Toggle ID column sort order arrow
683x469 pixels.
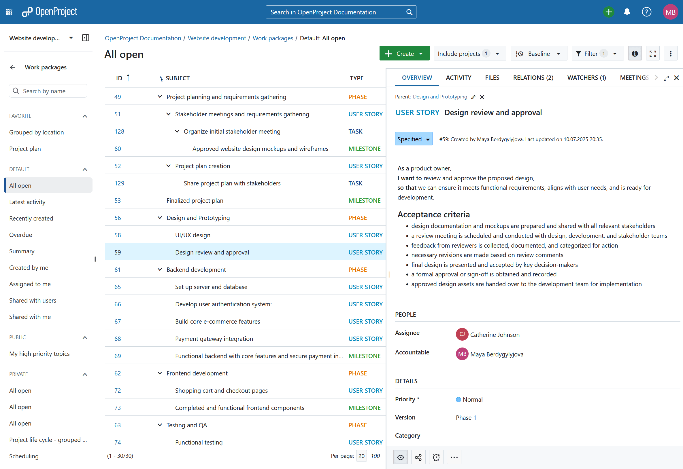click(128, 78)
